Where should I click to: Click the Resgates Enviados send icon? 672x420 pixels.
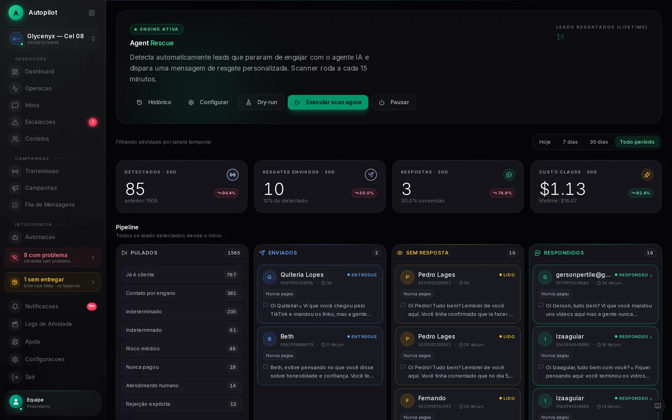(371, 175)
